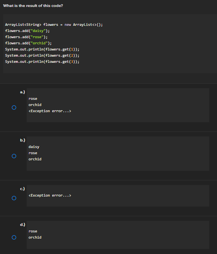Click the ArrayList declaration code line
This screenshot has height=254, width=217.
[x=54, y=25]
